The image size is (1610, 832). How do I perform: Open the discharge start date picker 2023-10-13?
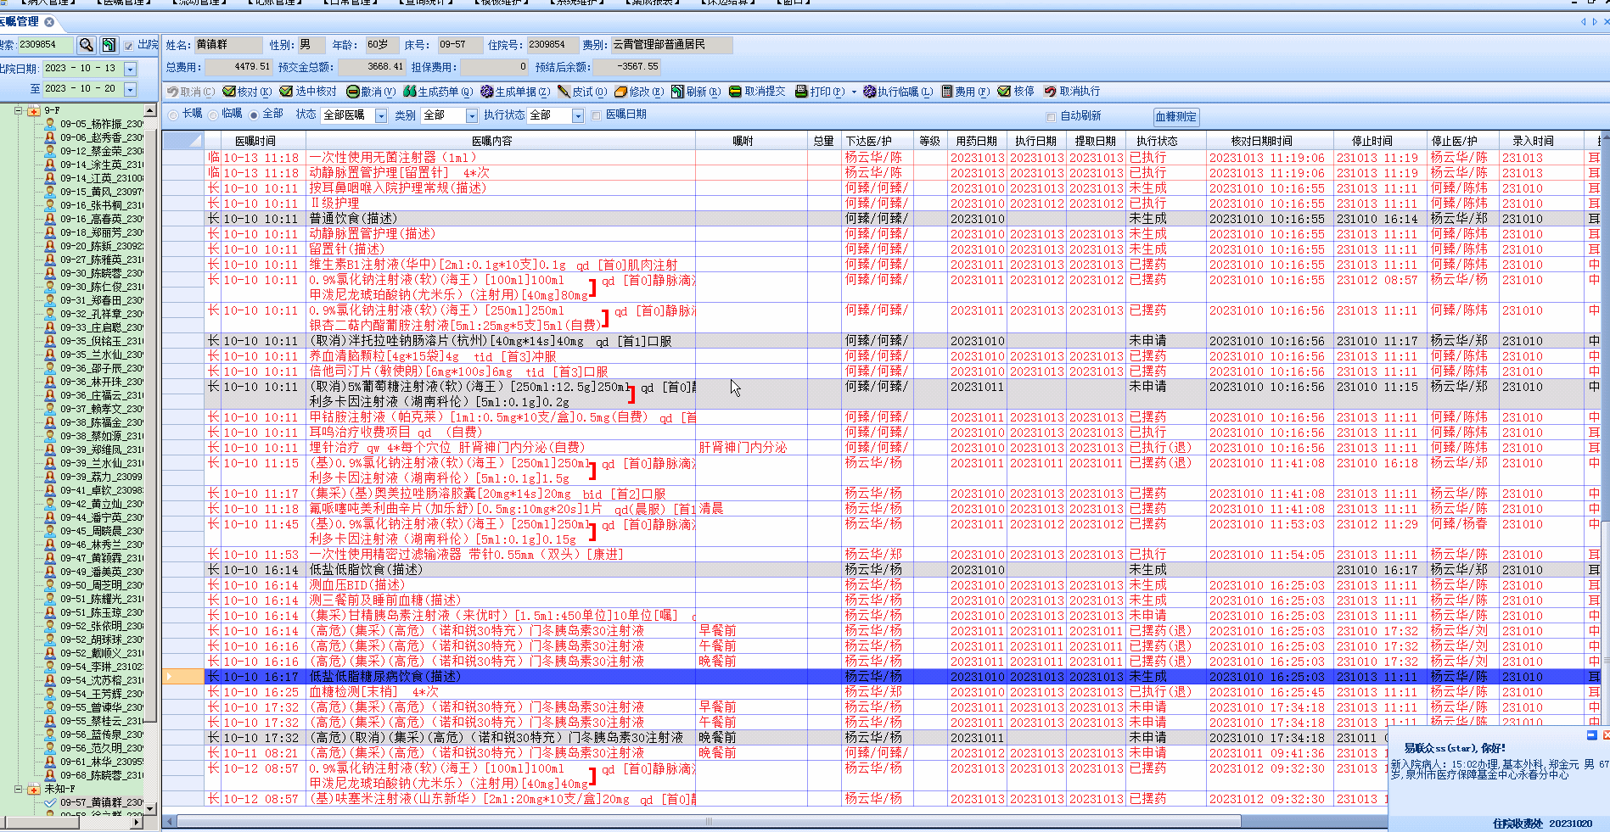coord(130,69)
